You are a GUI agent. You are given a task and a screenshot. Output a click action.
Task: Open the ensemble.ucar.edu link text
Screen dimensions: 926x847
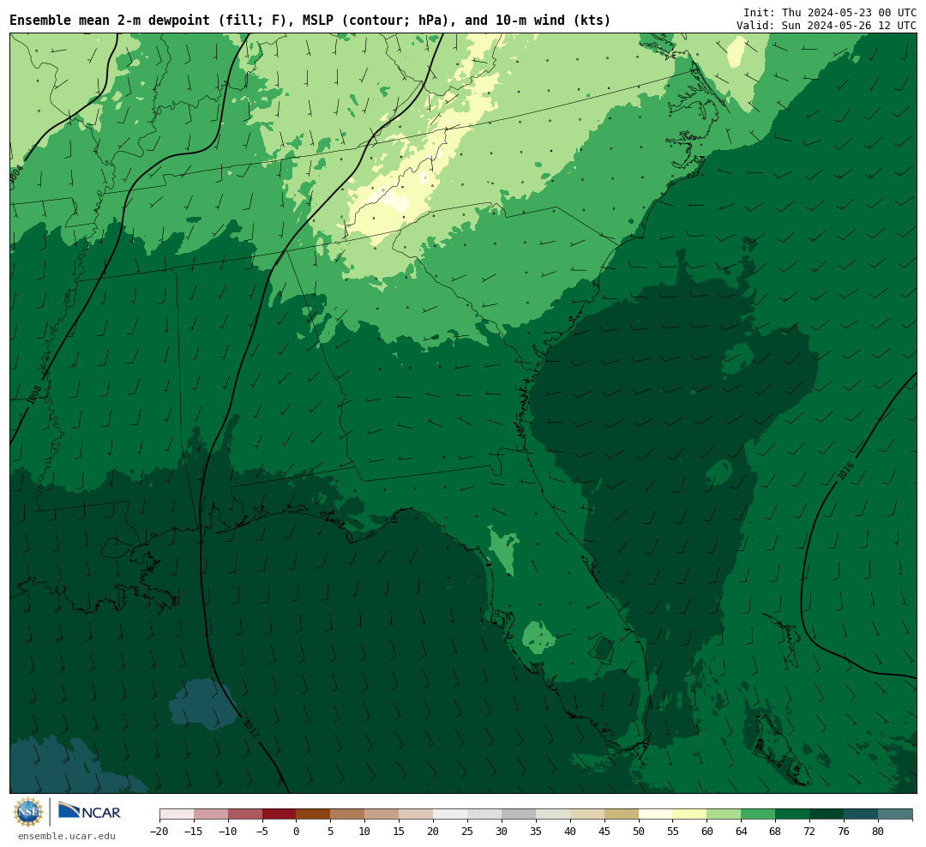[67, 836]
